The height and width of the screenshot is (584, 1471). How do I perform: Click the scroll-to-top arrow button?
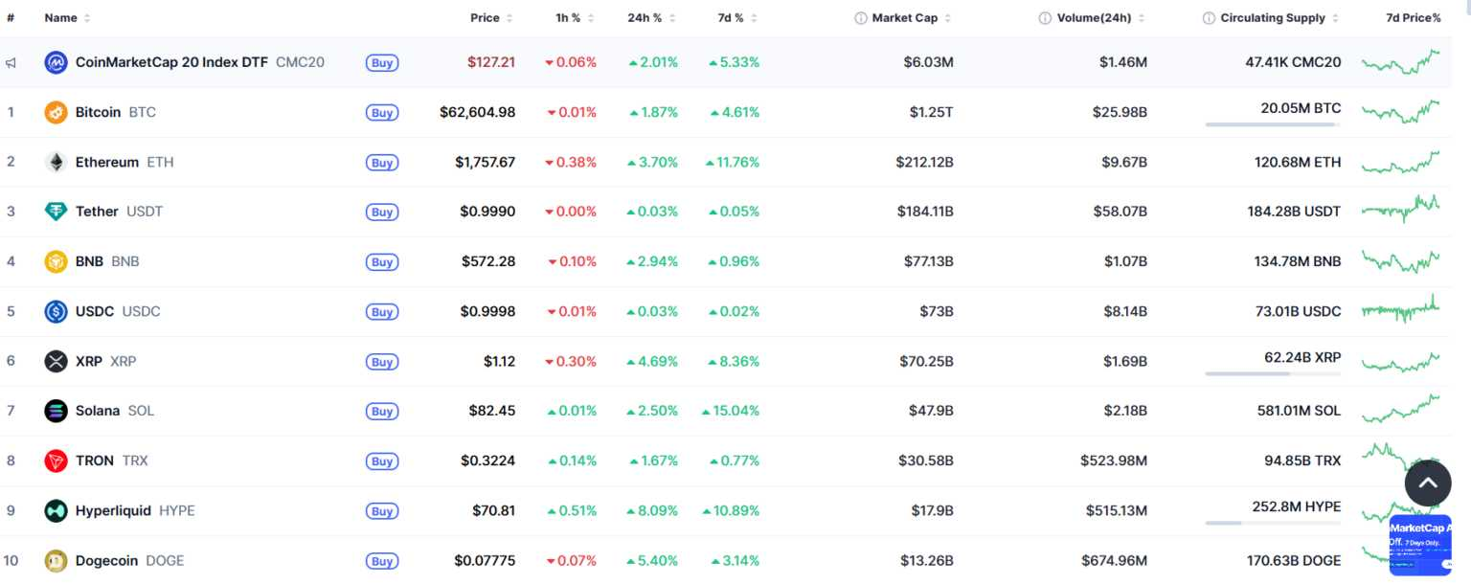point(1428,483)
